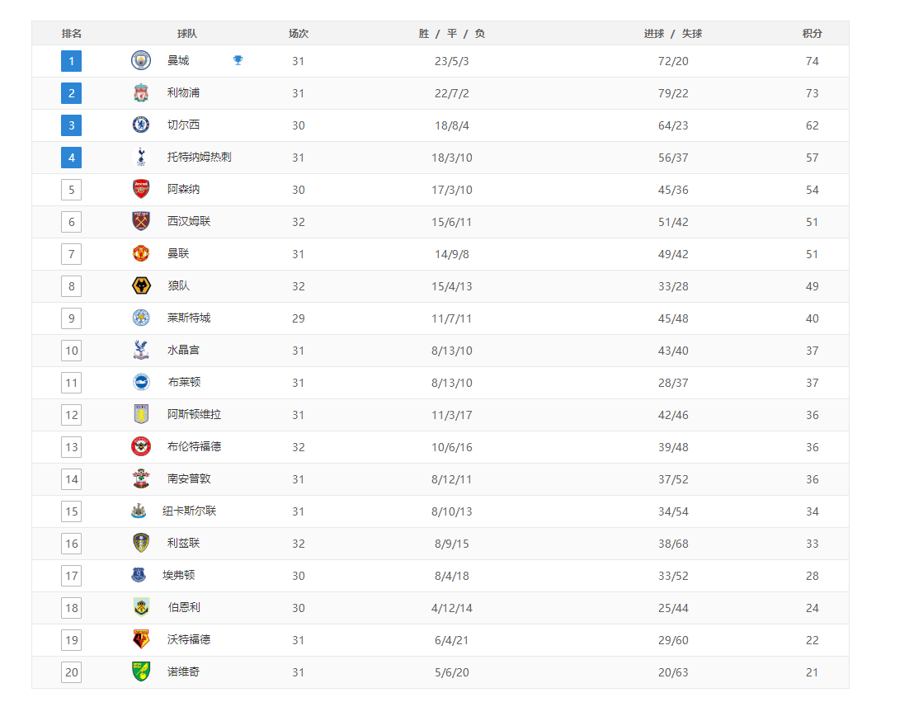
Task: Click the 进球 / 失球 column header
Action: [673, 34]
